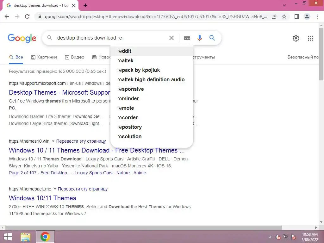Image resolution: width=324 pixels, height=243 pixels.
Task: Click the Chrome taskbar icon
Action: click(x=45, y=237)
